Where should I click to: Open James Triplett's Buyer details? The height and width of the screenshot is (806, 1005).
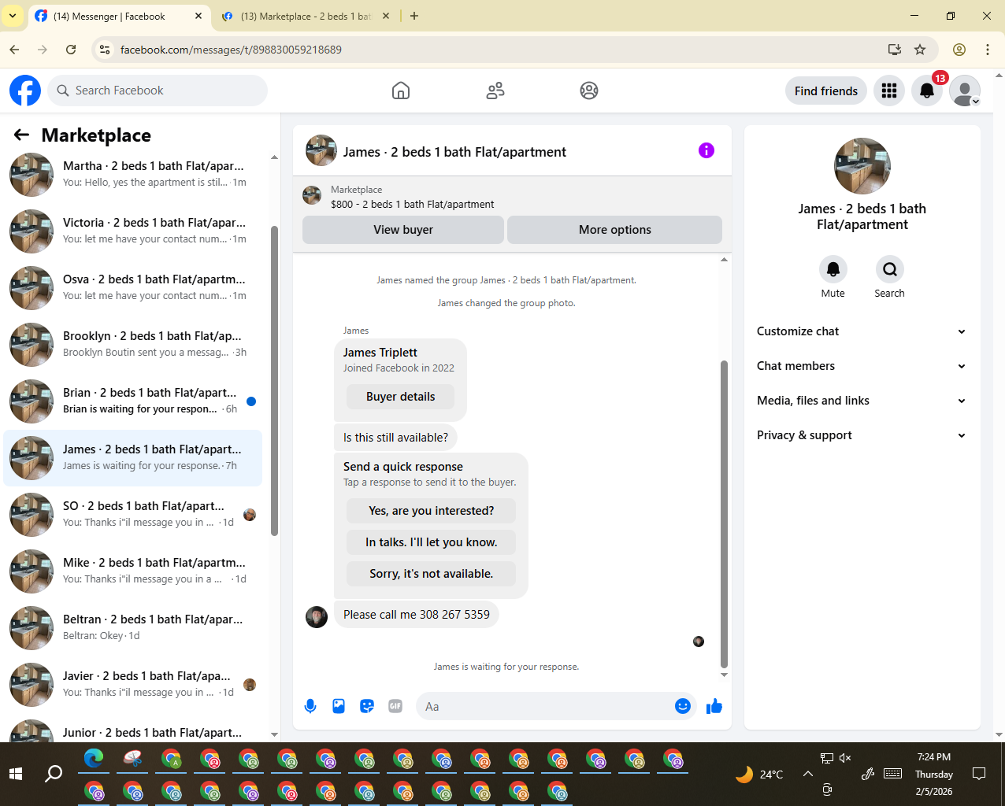tap(400, 397)
